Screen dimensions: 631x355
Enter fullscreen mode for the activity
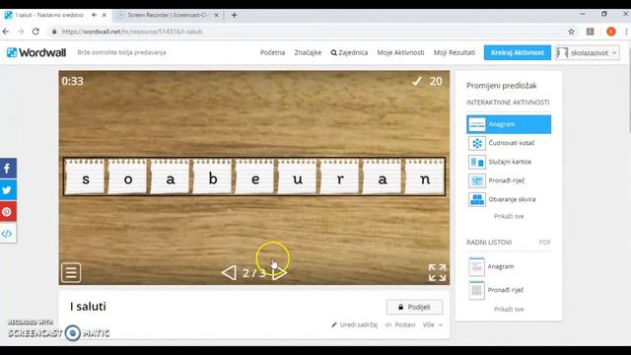[x=437, y=272]
